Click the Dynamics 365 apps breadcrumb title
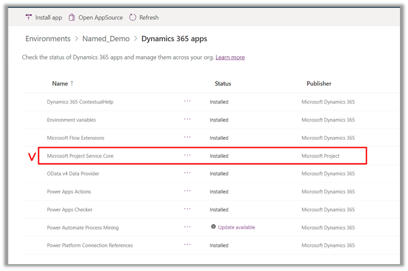The width and height of the screenshot is (408, 271). tap(174, 39)
